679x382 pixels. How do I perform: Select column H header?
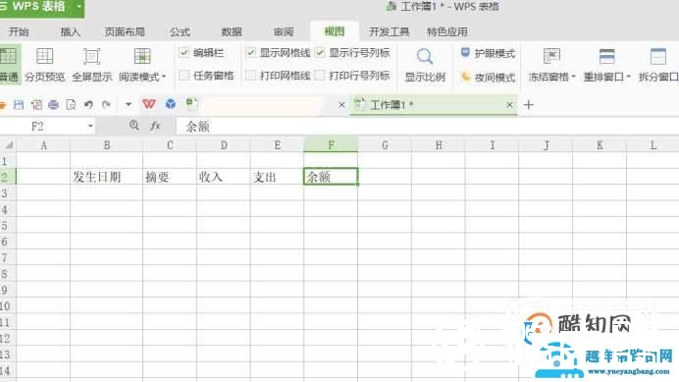[439, 145]
